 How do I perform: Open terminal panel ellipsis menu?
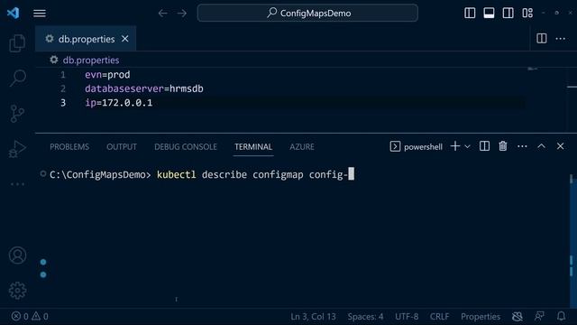[522, 146]
